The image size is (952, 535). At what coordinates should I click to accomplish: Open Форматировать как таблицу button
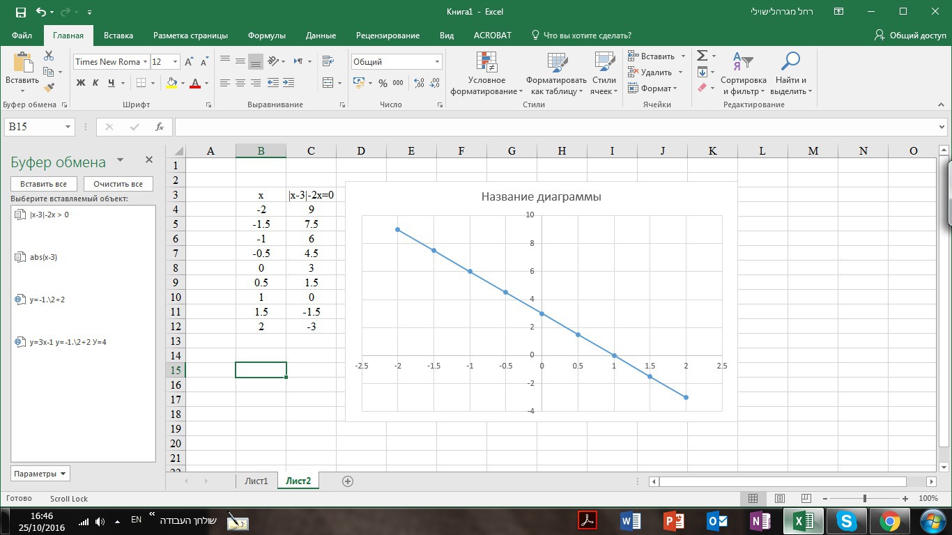pyautogui.click(x=556, y=73)
